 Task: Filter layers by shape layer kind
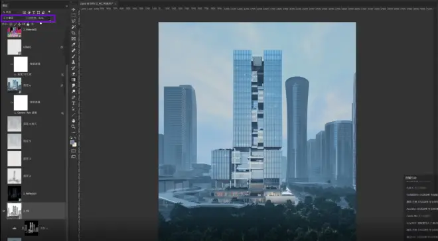(38, 13)
